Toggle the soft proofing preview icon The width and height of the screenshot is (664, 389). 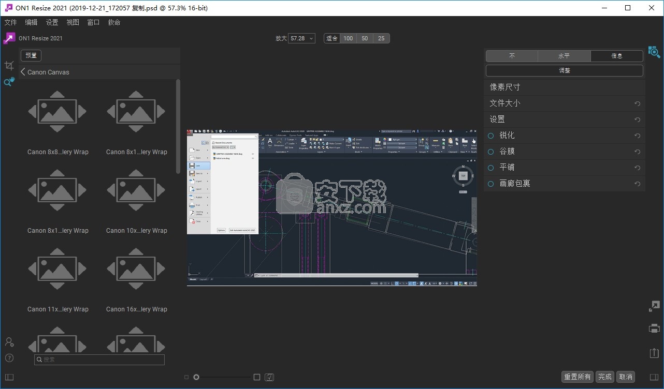click(269, 377)
